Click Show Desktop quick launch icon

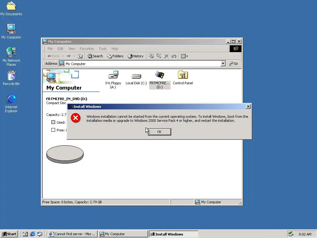[x=25, y=234]
